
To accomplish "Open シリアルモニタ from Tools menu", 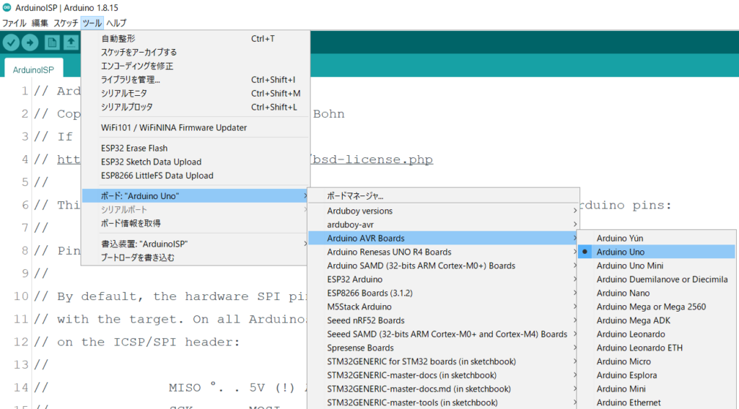I will click(x=124, y=93).
